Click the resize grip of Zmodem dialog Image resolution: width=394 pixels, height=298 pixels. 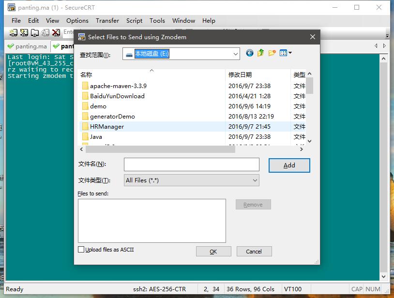pos(317,262)
